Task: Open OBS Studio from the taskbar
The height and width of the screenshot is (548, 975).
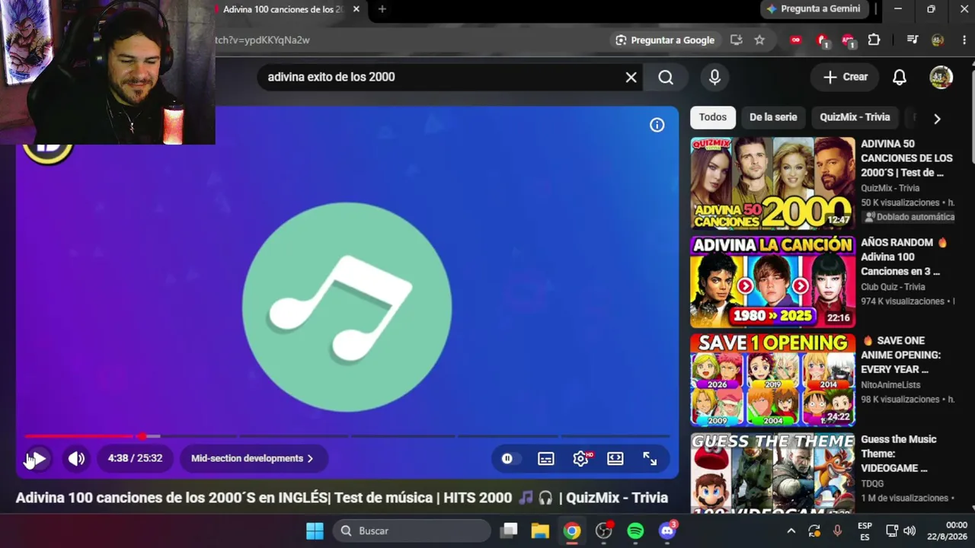Action: 604,530
